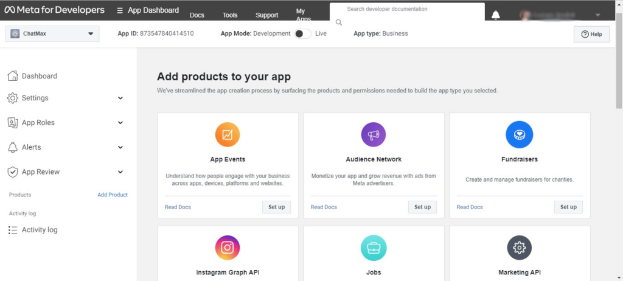The width and height of the screenshot is (623, 281).
Task: Toggle App Mode from Development to Live
Action: (303, 34)
